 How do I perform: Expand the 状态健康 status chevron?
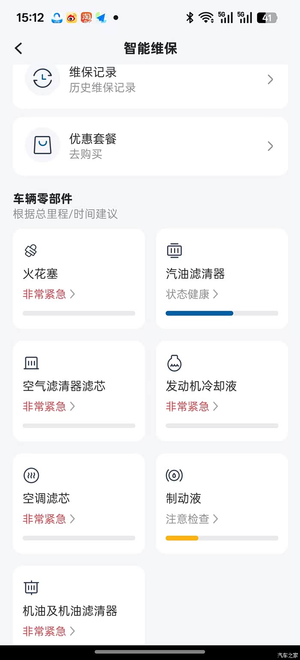(216, 294)
